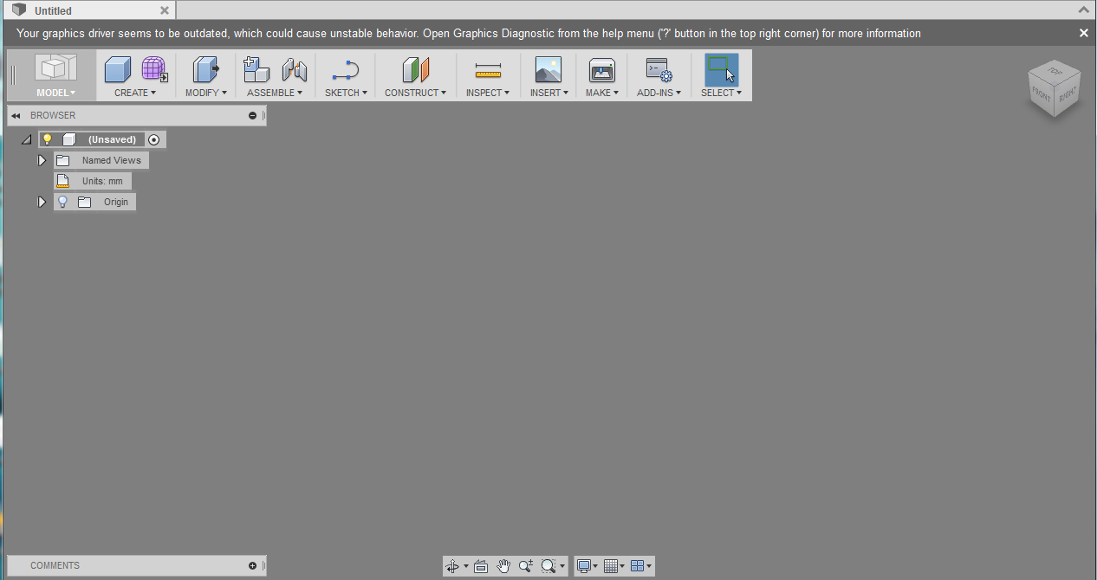Open the CONSTRUCT dropdown menu

click(x=416, y=93)
